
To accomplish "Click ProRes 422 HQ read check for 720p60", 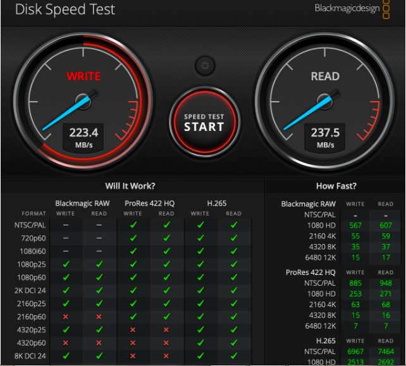I will 167,238.
